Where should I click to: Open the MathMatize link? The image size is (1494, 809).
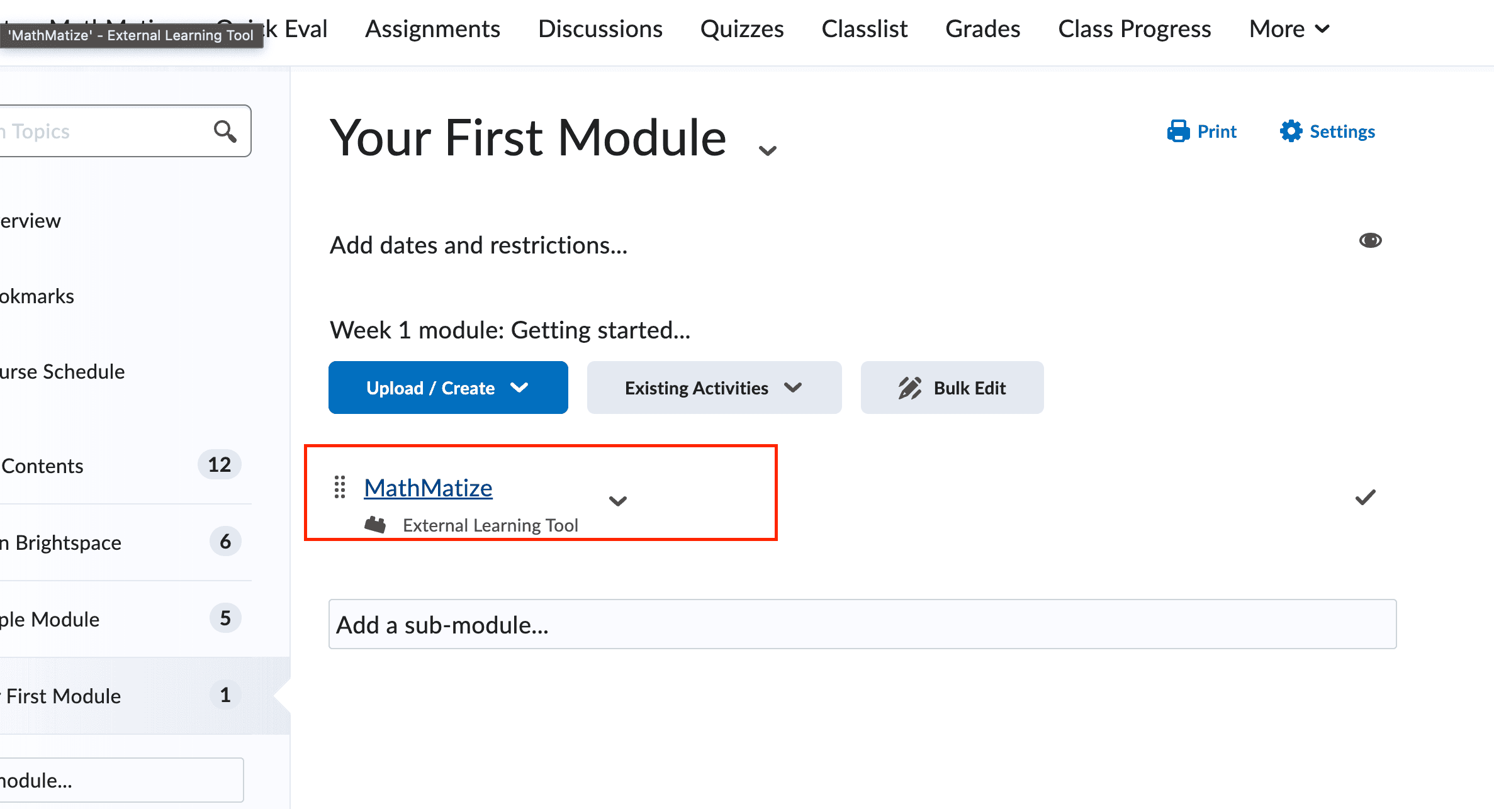click(x=428, y=488)
